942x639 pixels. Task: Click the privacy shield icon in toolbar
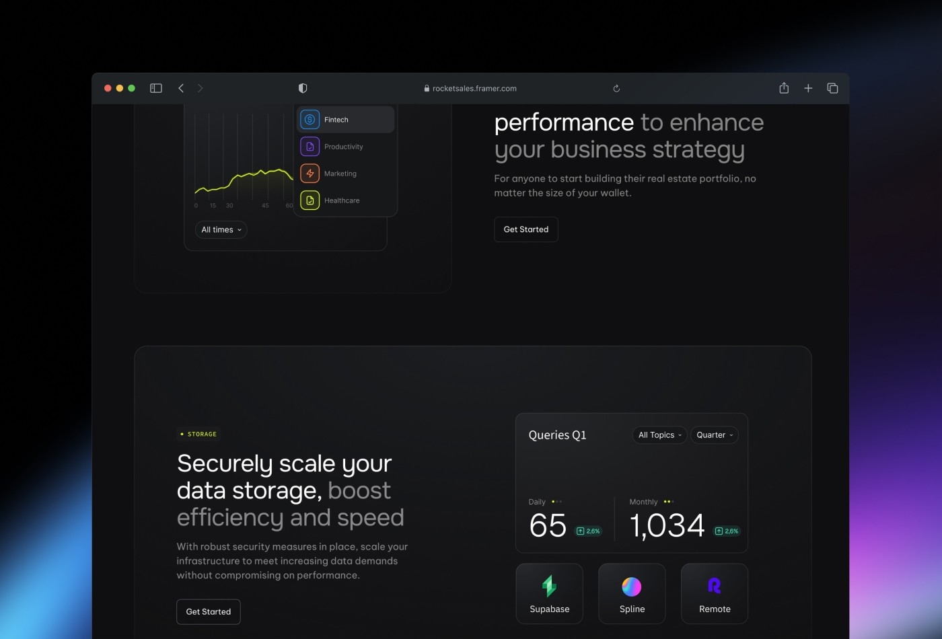303,88
